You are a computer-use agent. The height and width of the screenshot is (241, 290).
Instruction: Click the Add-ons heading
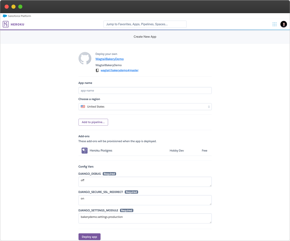coord(84,136)
